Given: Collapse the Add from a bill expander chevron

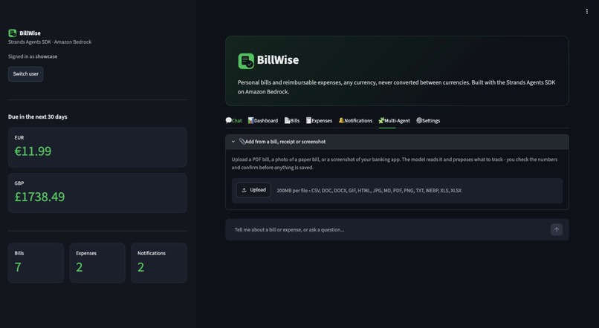Looking at the screenshot, I should click(233, 142).
